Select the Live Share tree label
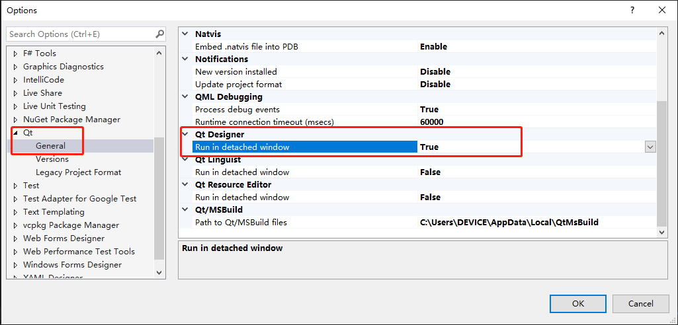Image resolution: width=678 pixels, height=325 pixels. [x=42, y=92]
